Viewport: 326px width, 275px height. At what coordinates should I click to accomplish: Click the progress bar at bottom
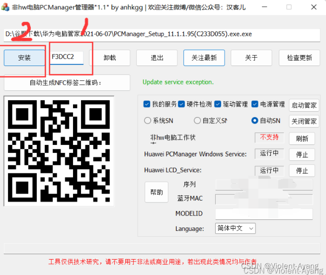(x=162, y=248)
